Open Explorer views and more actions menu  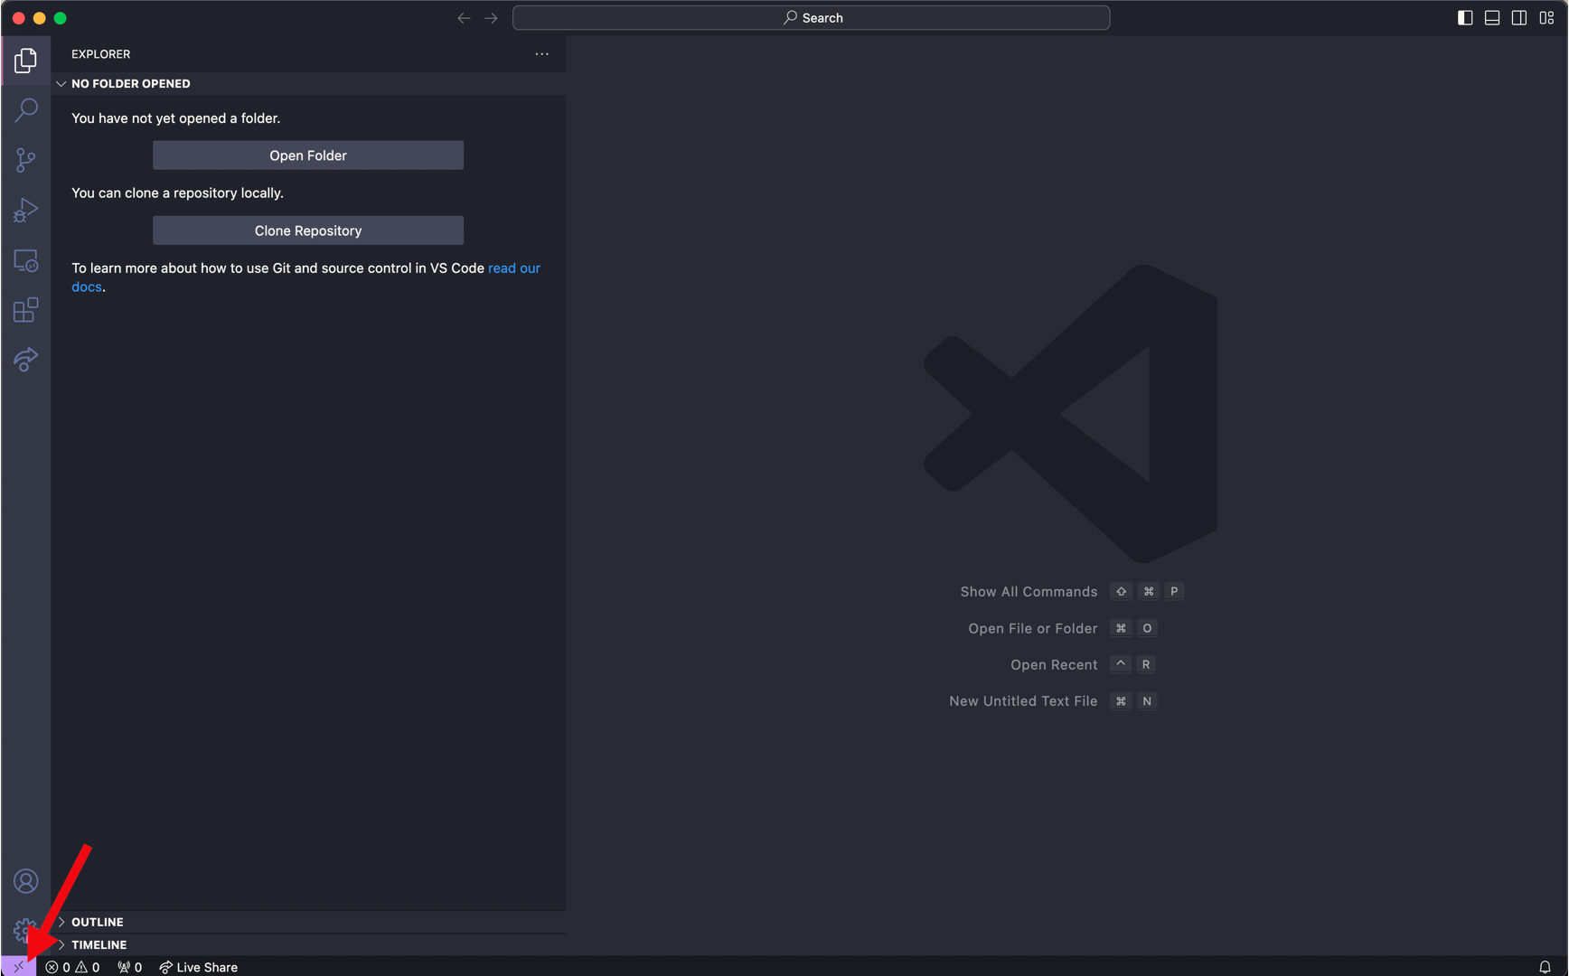[x=541, y=54]
